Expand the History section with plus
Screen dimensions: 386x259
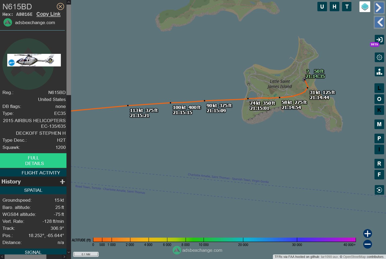tap(62, 182)
